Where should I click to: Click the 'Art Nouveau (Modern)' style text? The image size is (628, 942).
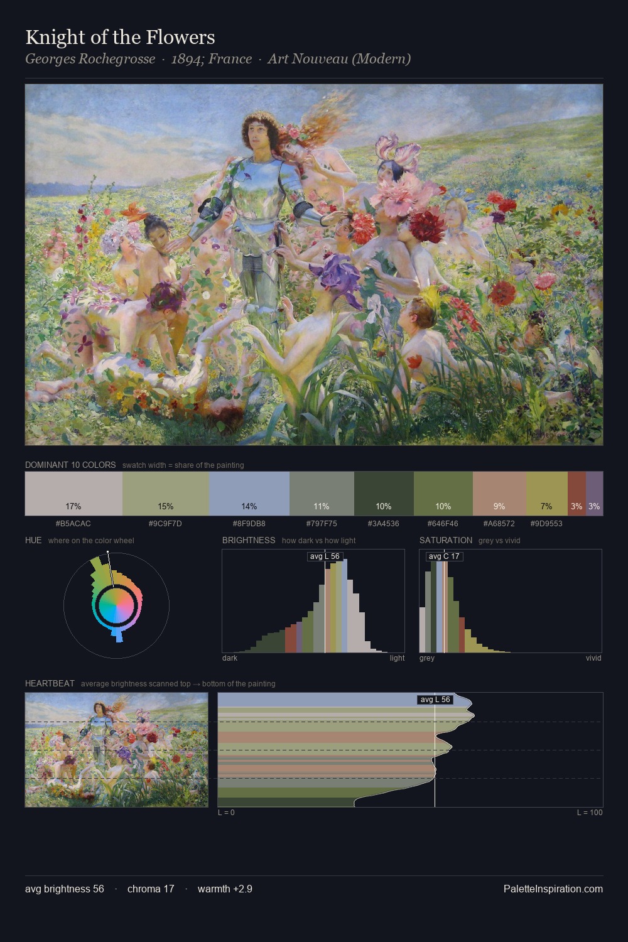[x=339, y=59]
